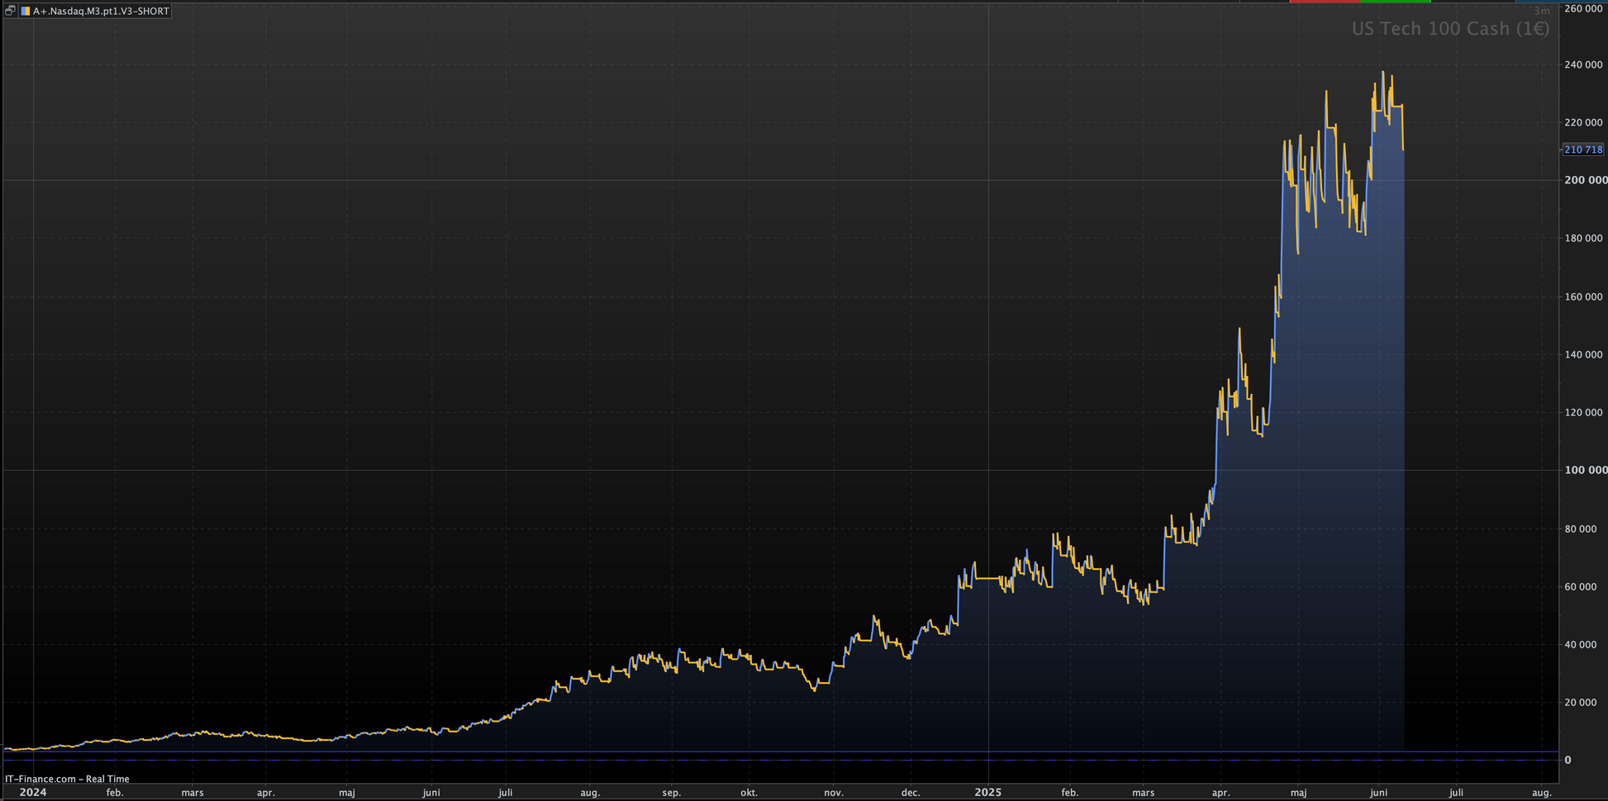Screen dimensions: 1608x801
Task: Click the green bar at the top edge
Action: [1395, 2]
